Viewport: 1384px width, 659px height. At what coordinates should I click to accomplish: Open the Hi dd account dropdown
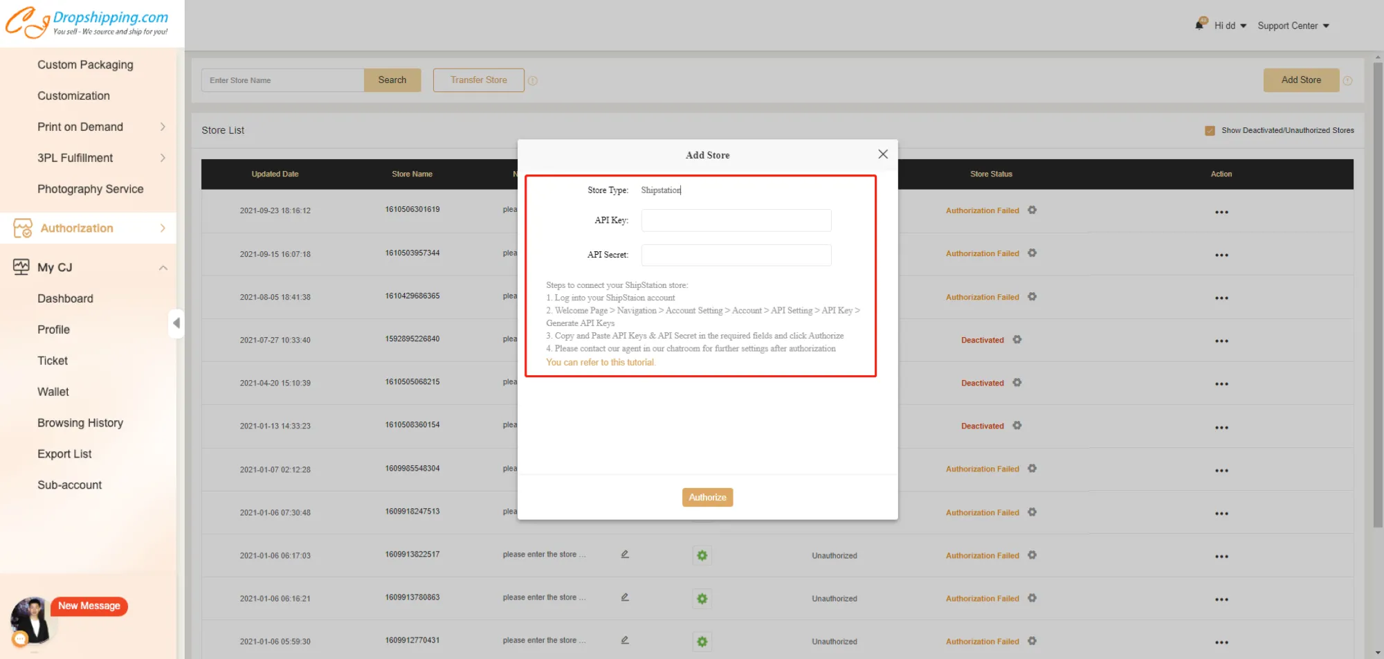pos(1230,26)
